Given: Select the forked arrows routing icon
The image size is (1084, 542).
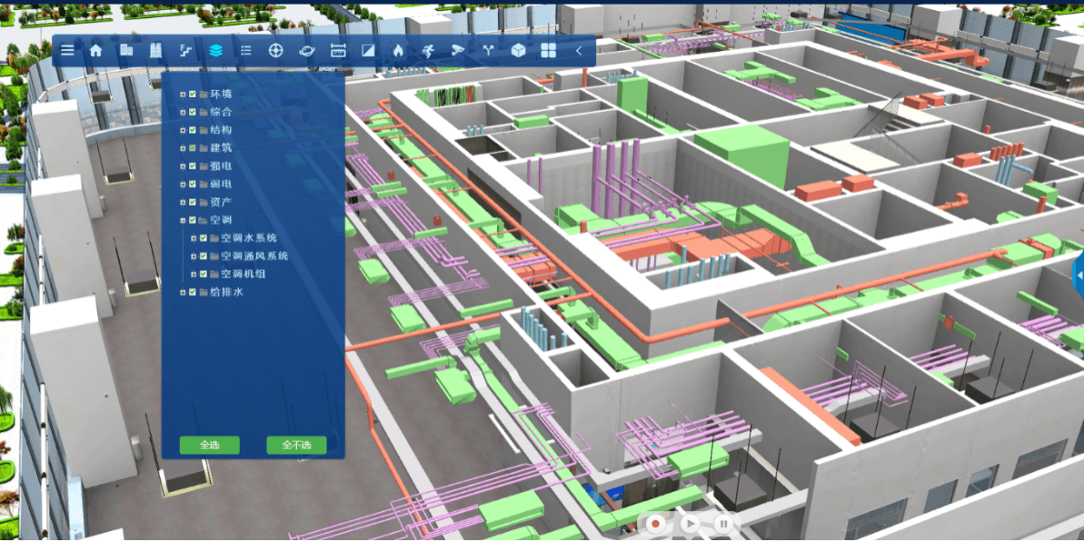Looking at the screenshot, I should pos(489,51).
